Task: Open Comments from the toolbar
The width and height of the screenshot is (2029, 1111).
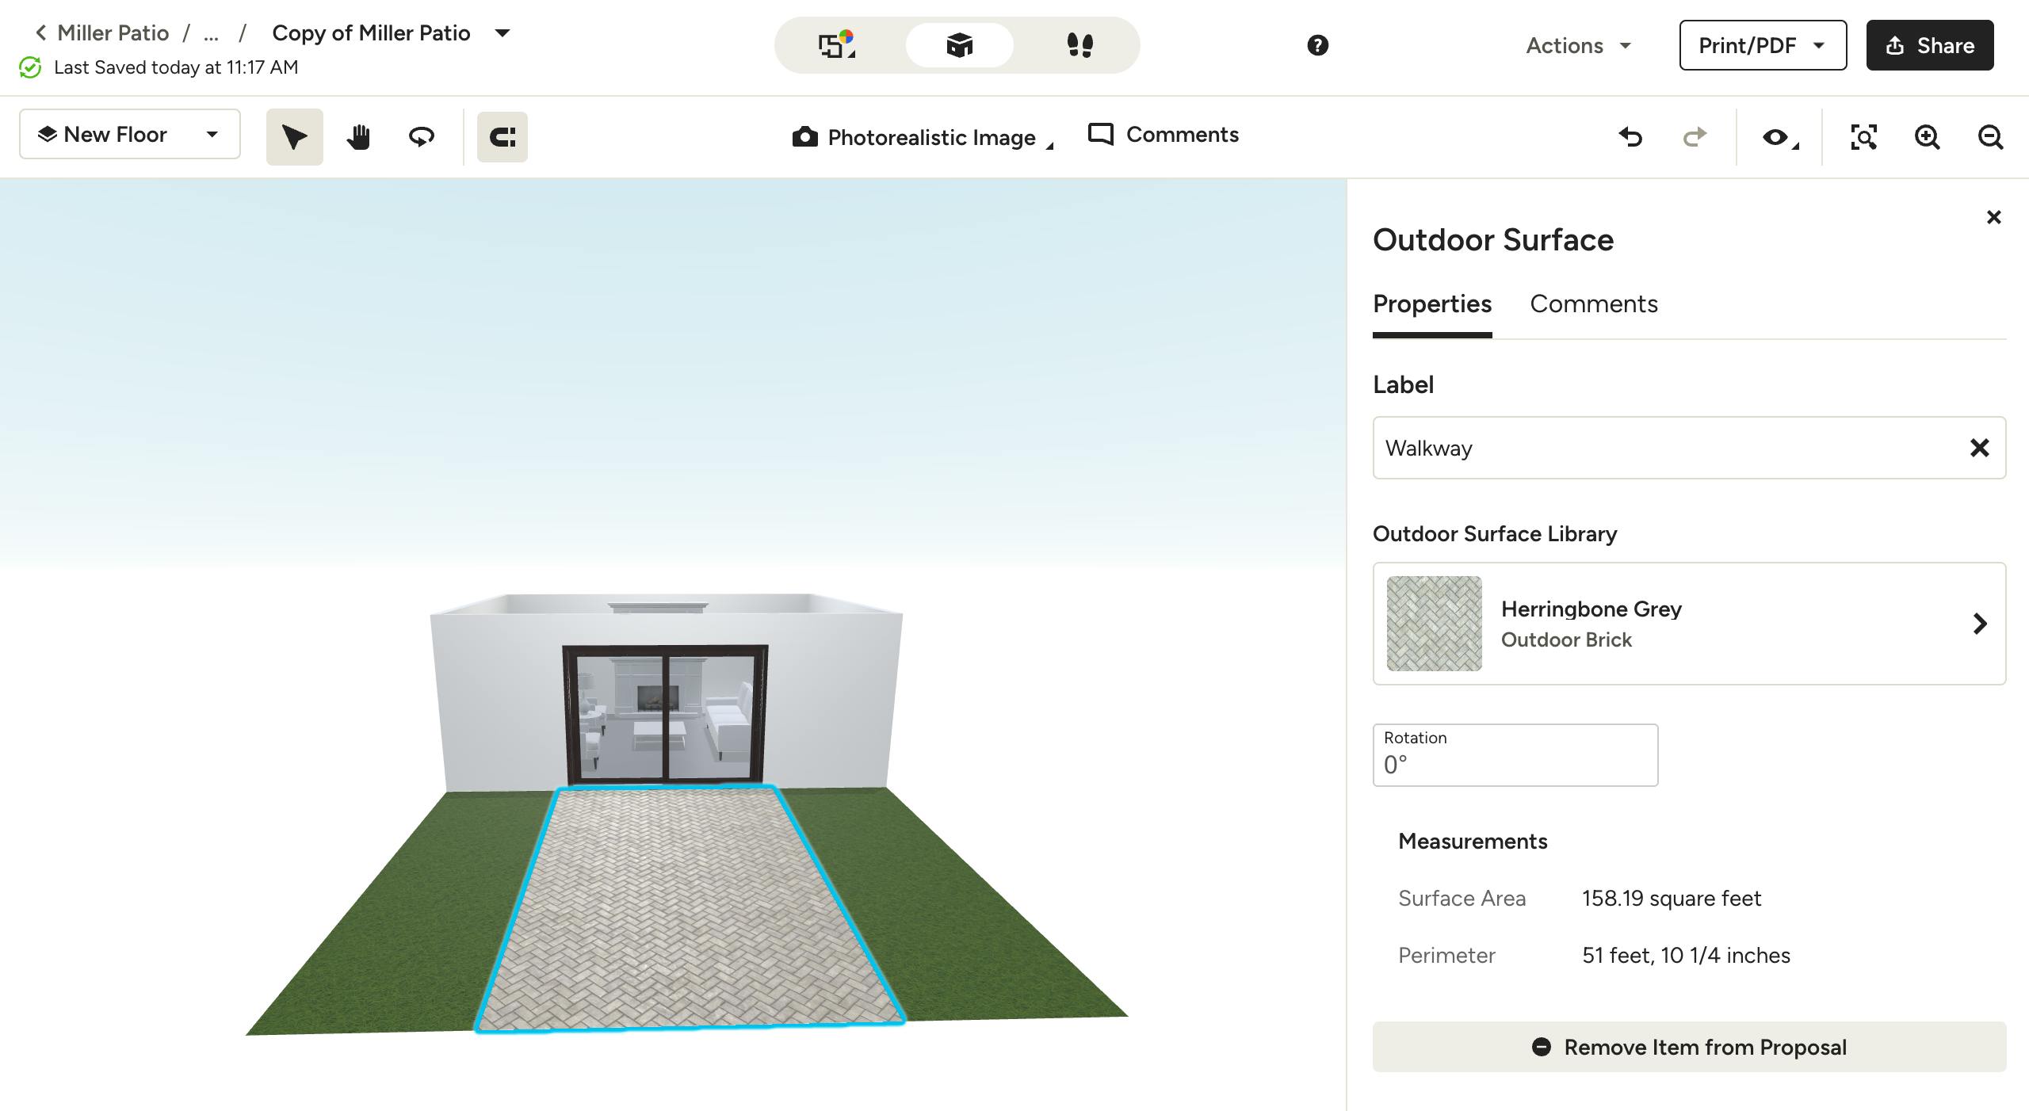Action: [x=1164, y=135]
